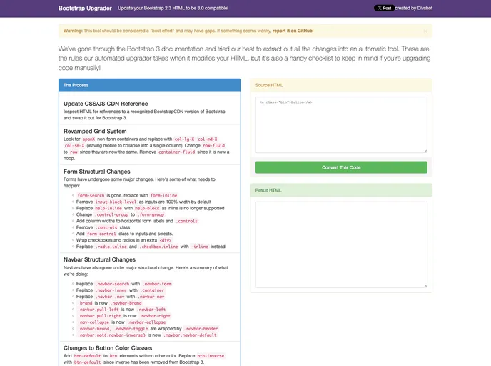Click the .navbar-form code label
This screenshot has height=366, width=491.
point(157,284)
